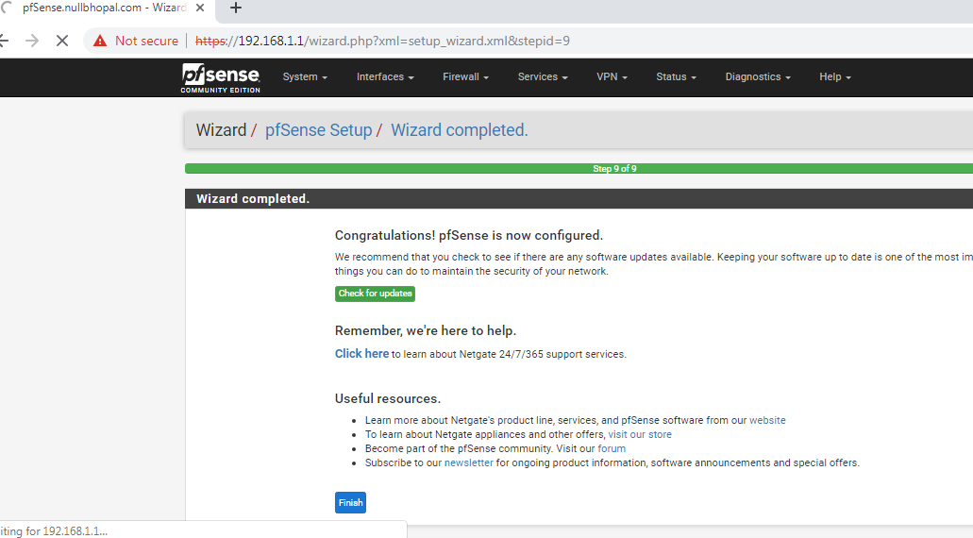Screen dimensions: 973x538
Task: Open the newsletter subscription link
Action: tap(468, 462)
